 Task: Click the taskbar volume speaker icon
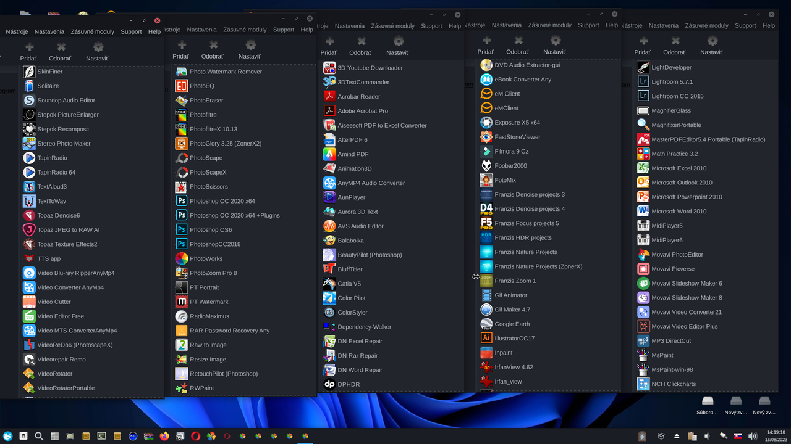click(753, 436)
